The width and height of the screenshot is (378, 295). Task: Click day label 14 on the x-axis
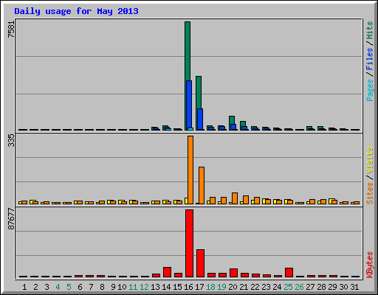pyautogui.click(x=166, y=287)
